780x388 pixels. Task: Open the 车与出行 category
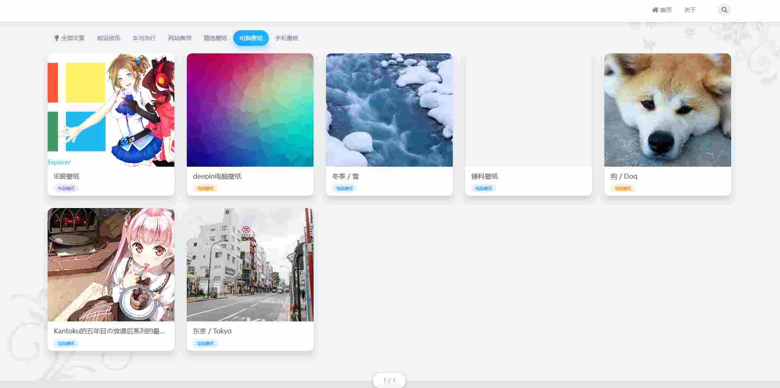144,38
